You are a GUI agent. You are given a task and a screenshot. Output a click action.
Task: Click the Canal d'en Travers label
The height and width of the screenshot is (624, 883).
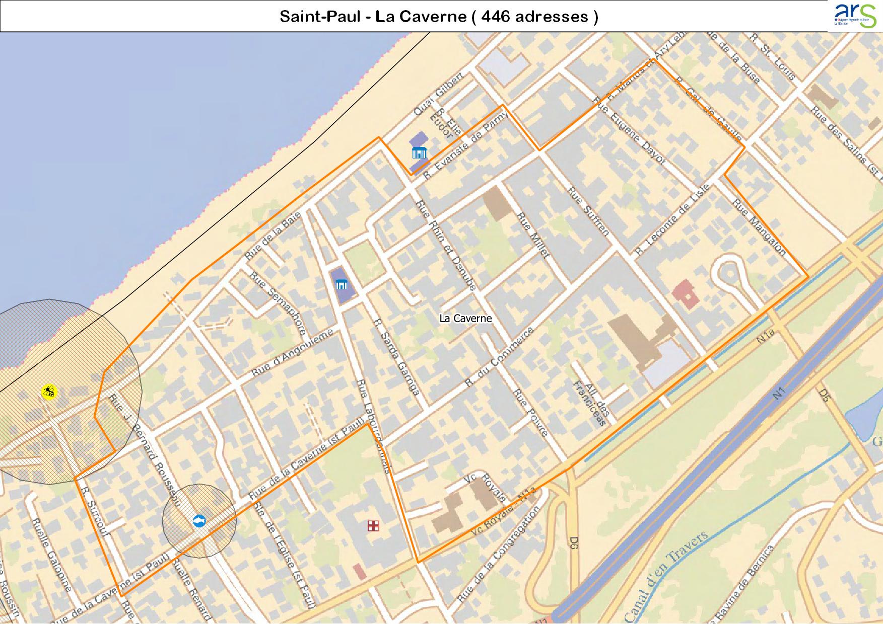[666, 577]
